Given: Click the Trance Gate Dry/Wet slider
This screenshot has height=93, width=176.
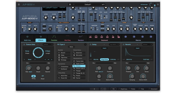Looking at the screenshot, I should coord(38,63).
